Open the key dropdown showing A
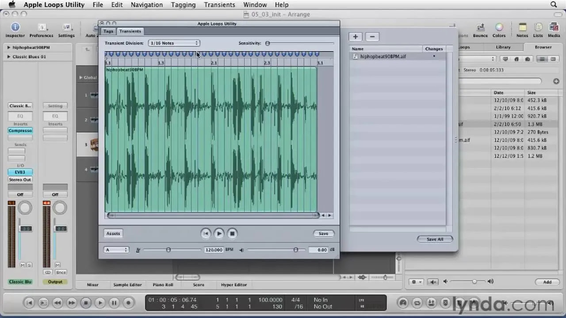 click(x=116, y=250)
